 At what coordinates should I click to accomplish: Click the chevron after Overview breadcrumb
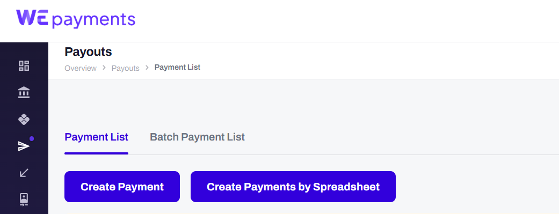[104, 68]
